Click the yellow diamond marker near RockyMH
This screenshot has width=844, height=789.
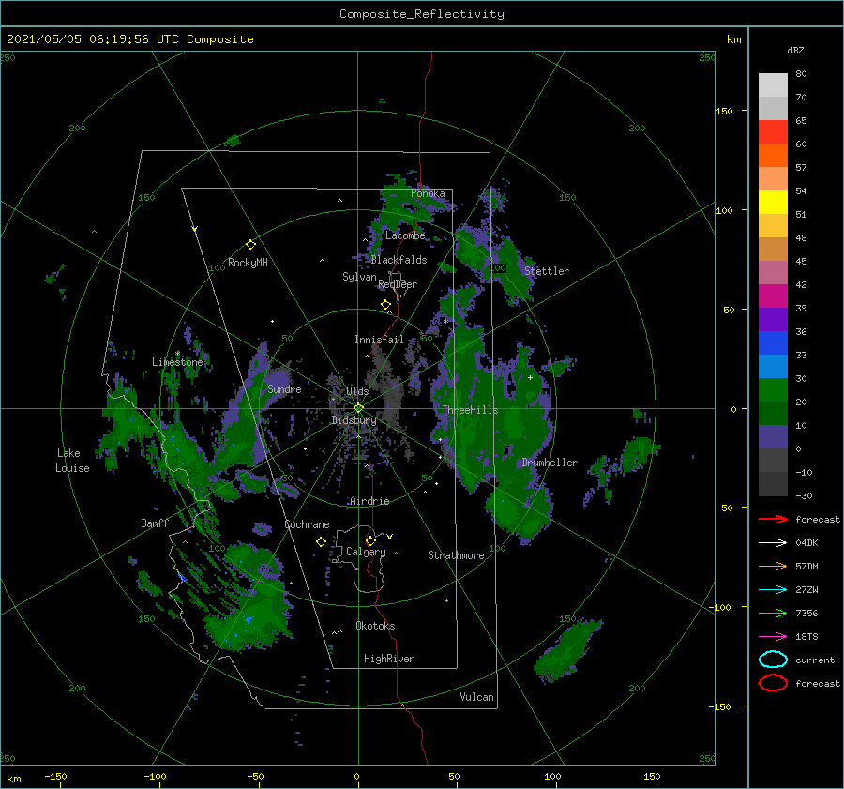tap(250, 245)
